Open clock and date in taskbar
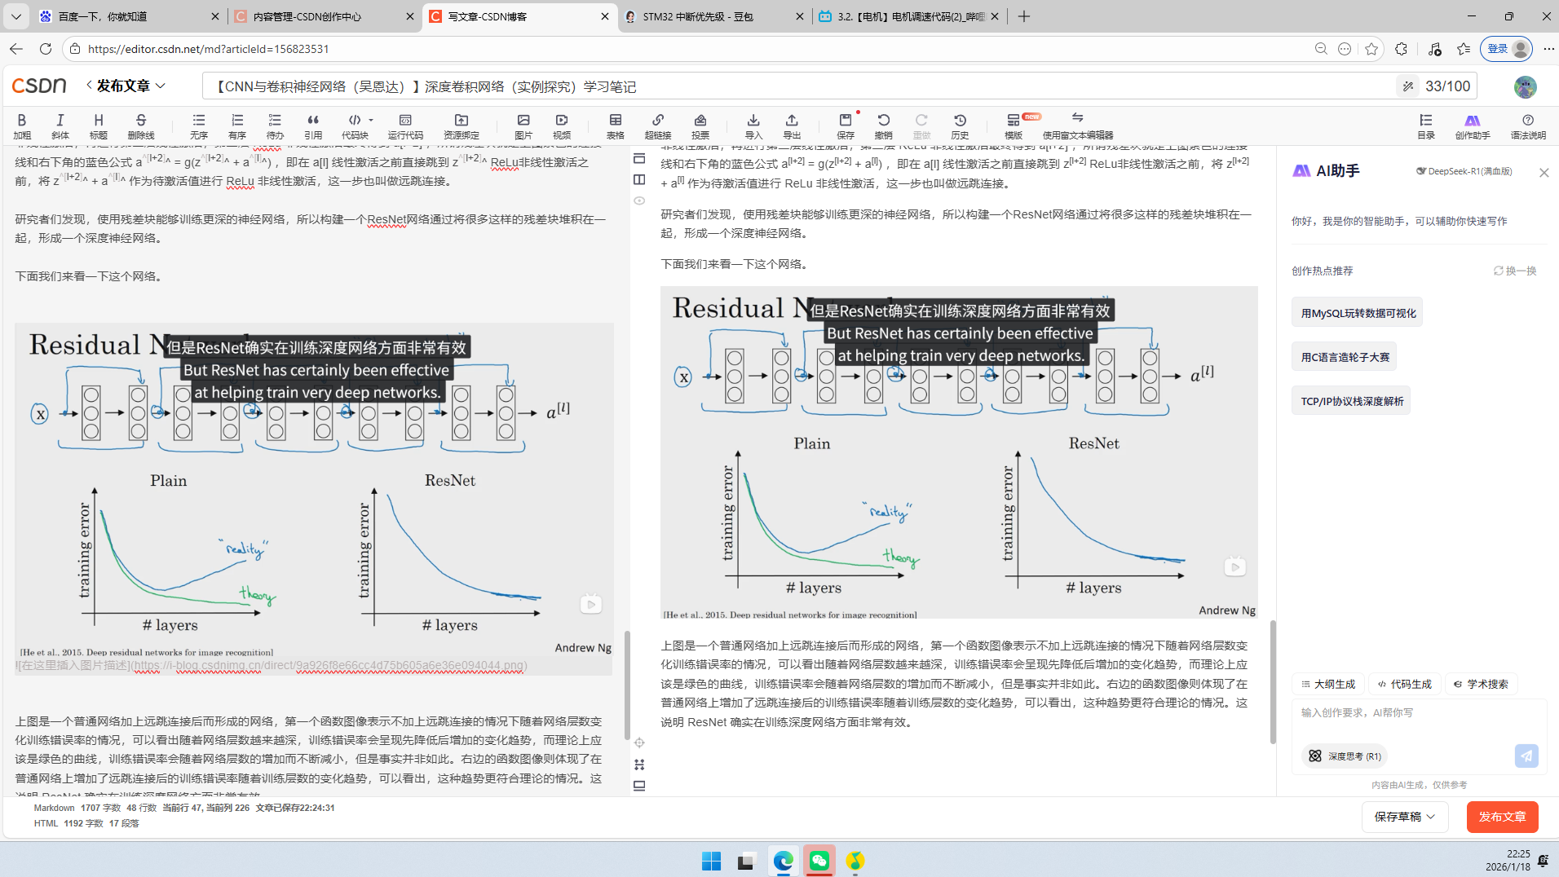The image size is (1559, 877). click(x=1508, y=860)
